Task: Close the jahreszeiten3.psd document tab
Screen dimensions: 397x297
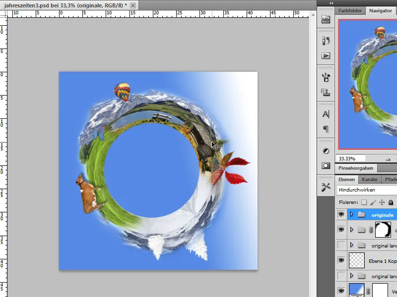Action: pyautogui.click(x=133, y=5)
